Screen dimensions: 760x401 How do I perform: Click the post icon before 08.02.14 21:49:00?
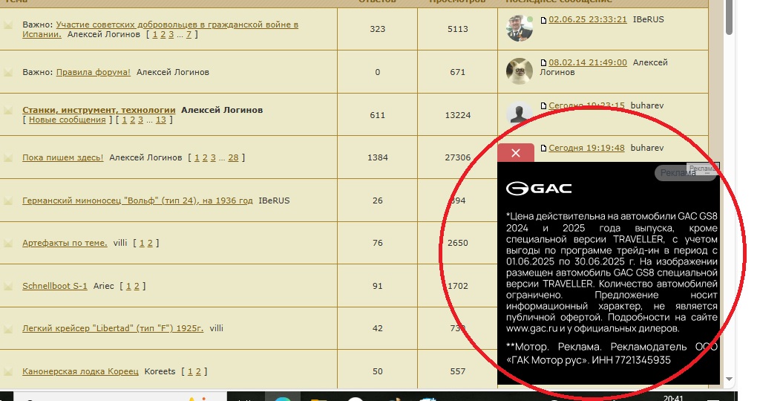coord(543,63)
